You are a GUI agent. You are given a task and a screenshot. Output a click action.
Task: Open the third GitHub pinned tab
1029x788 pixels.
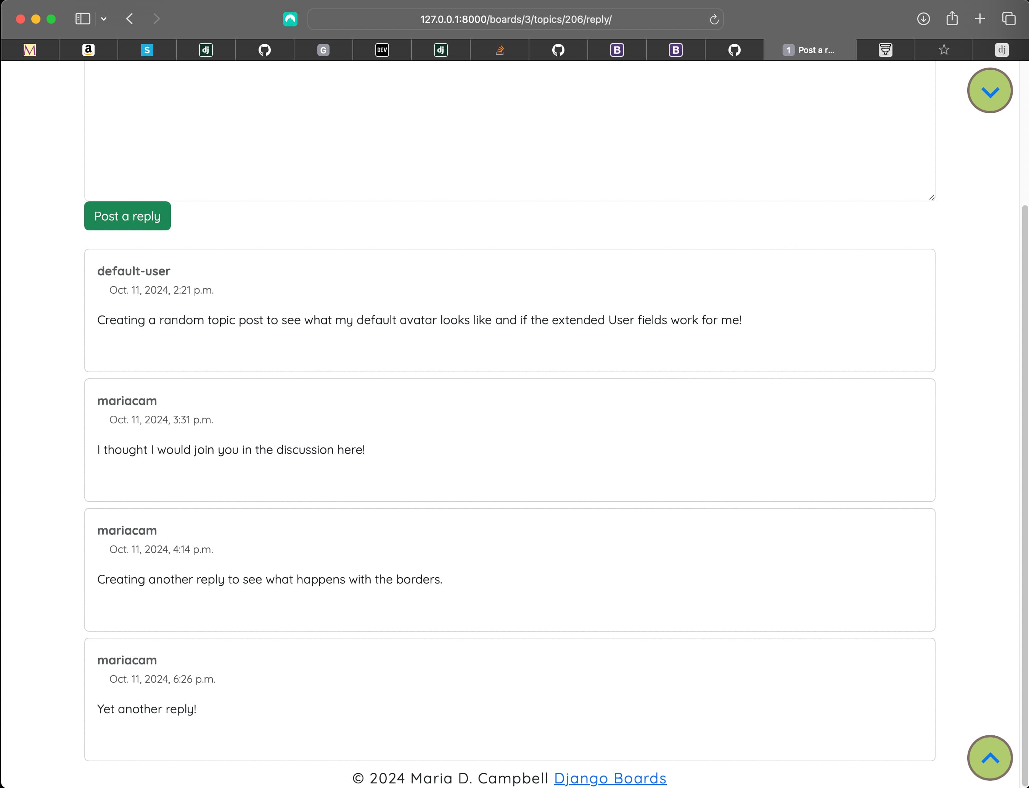735,50
